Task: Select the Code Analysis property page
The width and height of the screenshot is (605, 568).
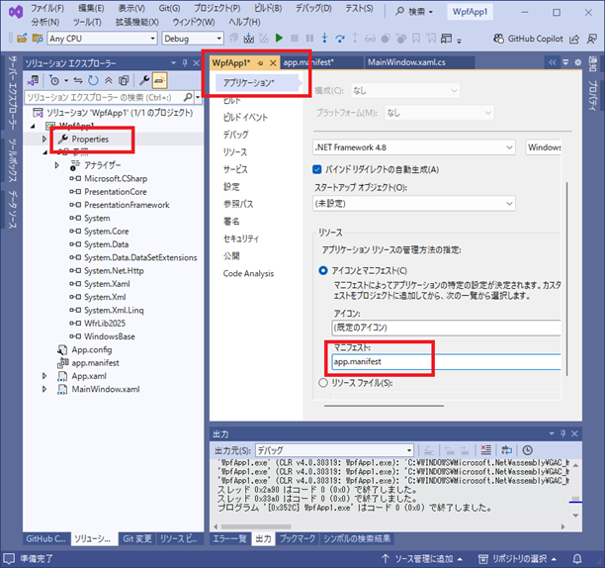Action: point(248,273)
